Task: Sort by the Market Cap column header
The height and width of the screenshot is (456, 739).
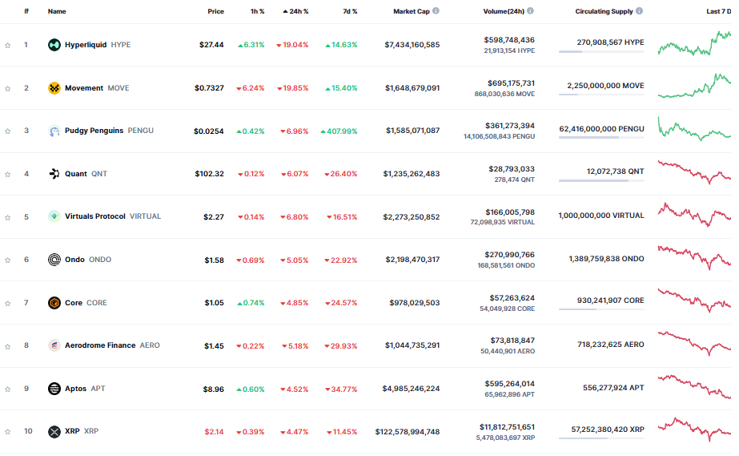Action: (412, 11)
